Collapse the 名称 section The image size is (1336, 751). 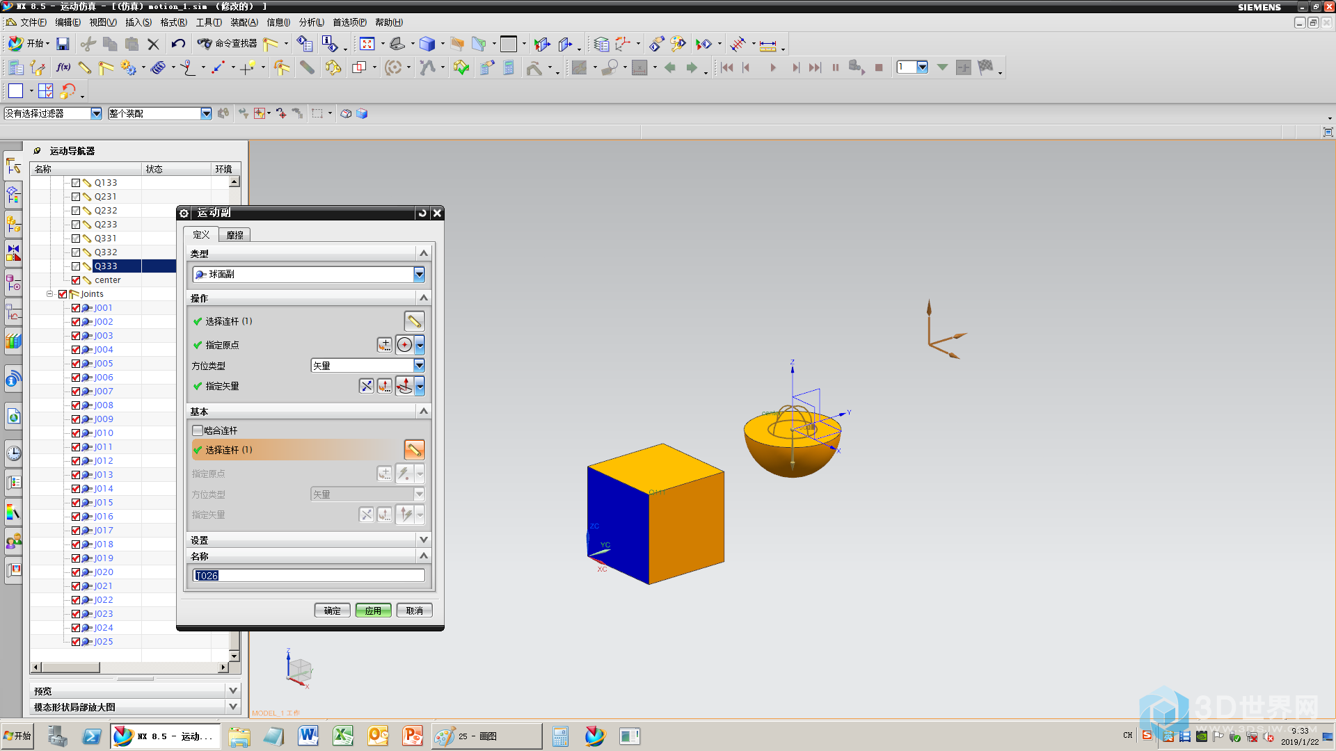point(423,556)
